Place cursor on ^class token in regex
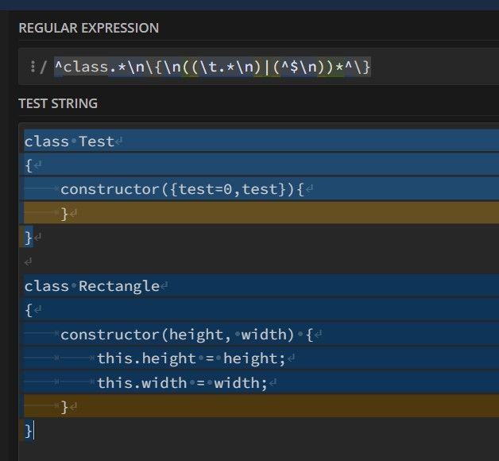 click(x=79, y=68)
